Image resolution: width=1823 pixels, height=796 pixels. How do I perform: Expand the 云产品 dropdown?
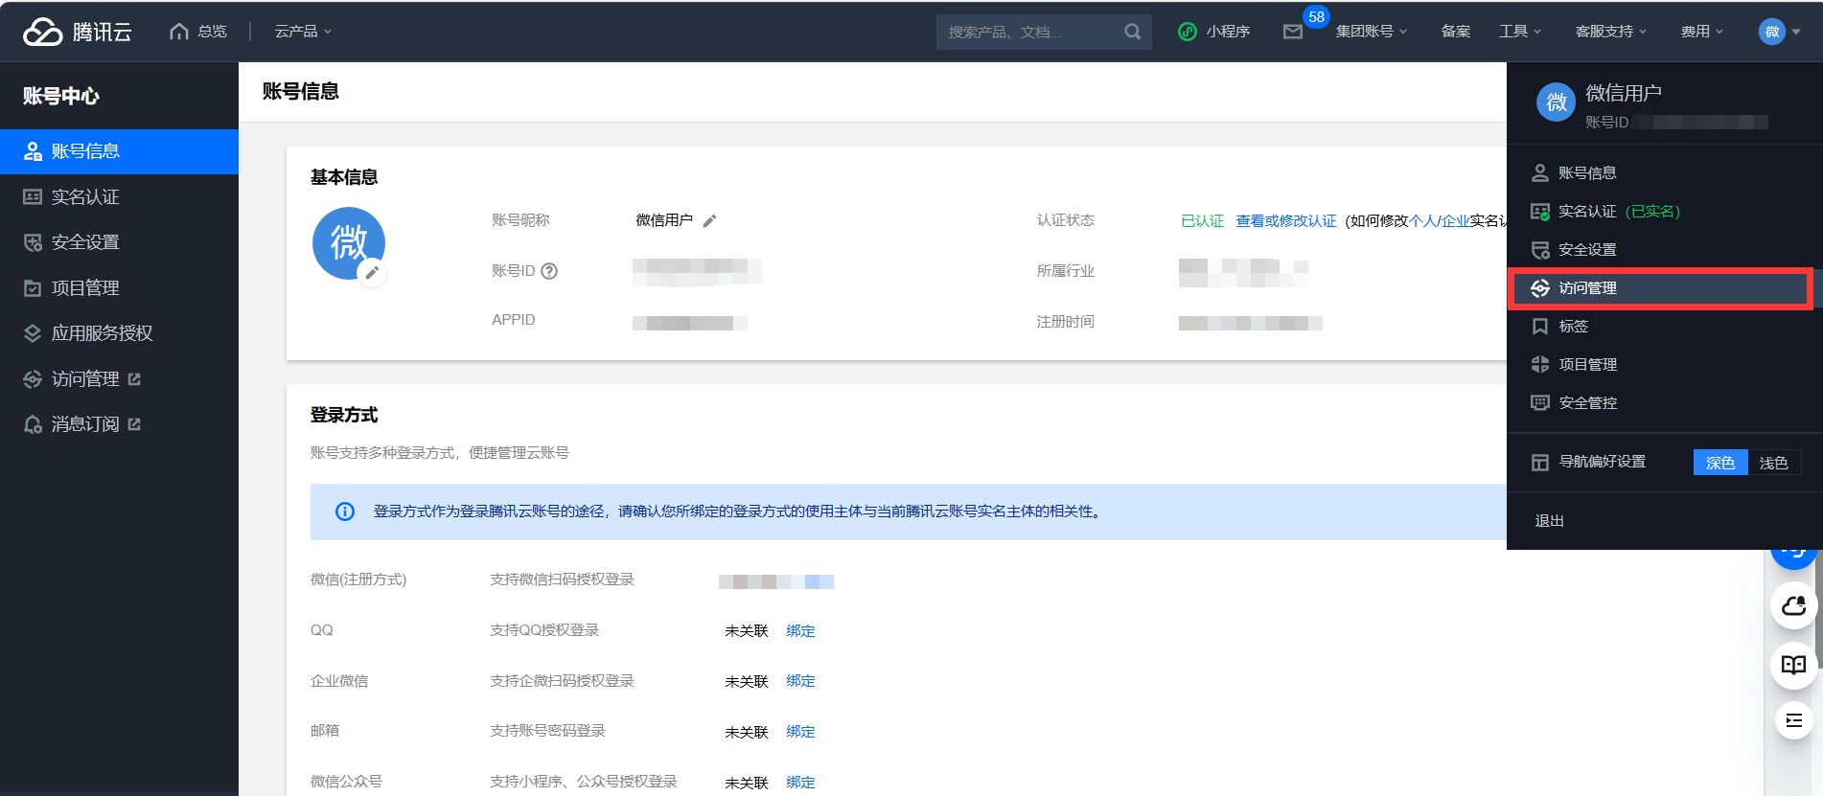tap(303, 32)
